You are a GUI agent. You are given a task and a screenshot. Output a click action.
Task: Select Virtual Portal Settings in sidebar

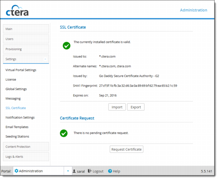tap(21, 70)
